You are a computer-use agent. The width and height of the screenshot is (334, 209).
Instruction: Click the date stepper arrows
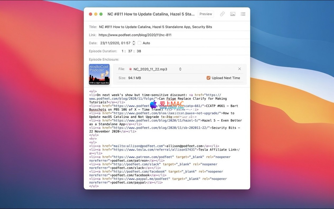[x=134, y=43]
